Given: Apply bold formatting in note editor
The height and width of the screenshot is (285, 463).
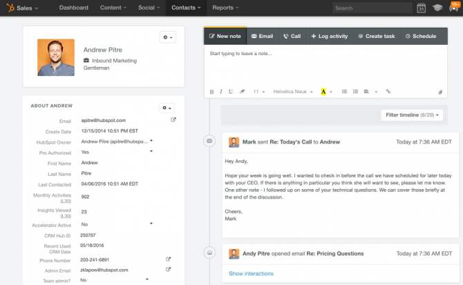Looking at the screenshot, I should (x=211, y=92).
